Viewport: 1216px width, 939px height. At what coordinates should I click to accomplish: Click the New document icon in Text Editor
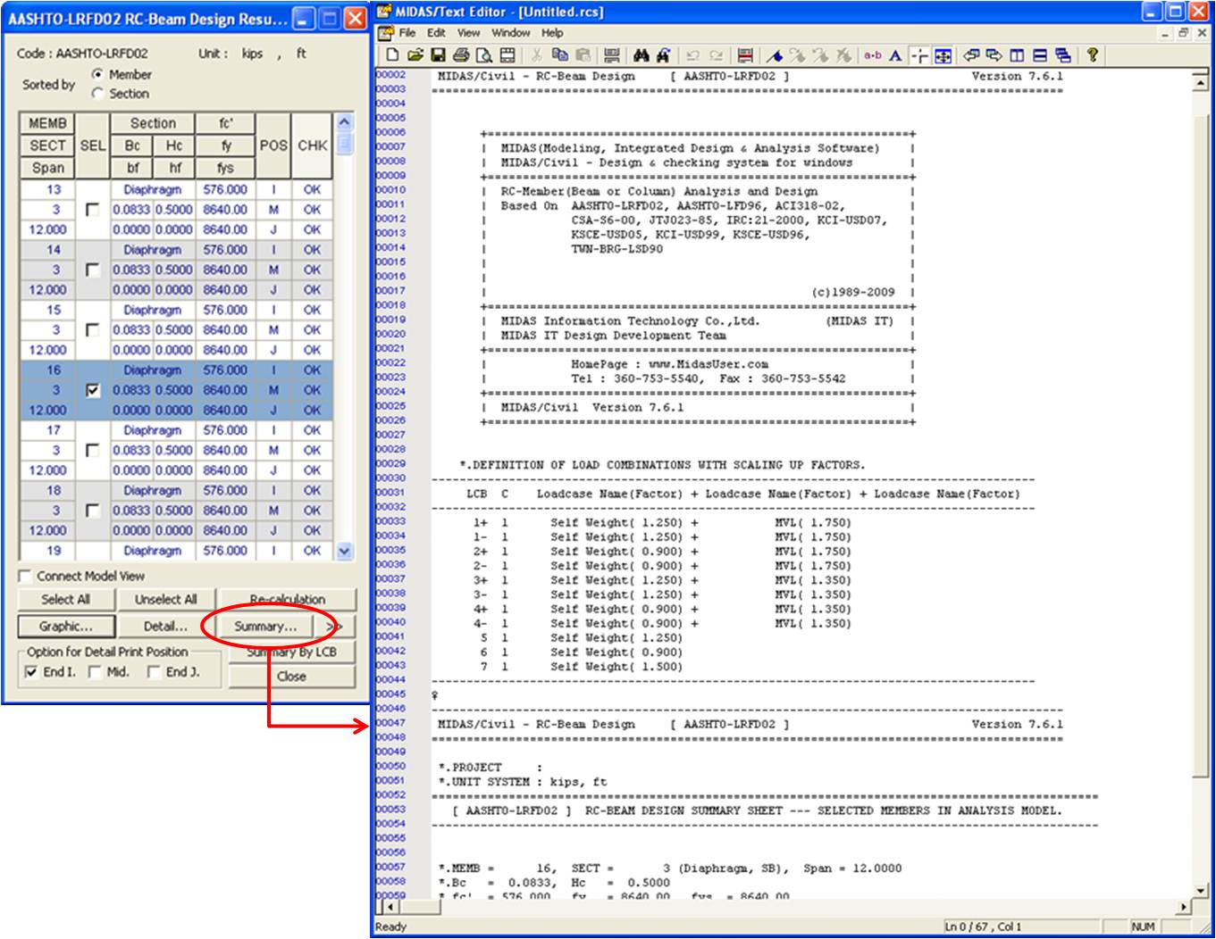(392, 55)
